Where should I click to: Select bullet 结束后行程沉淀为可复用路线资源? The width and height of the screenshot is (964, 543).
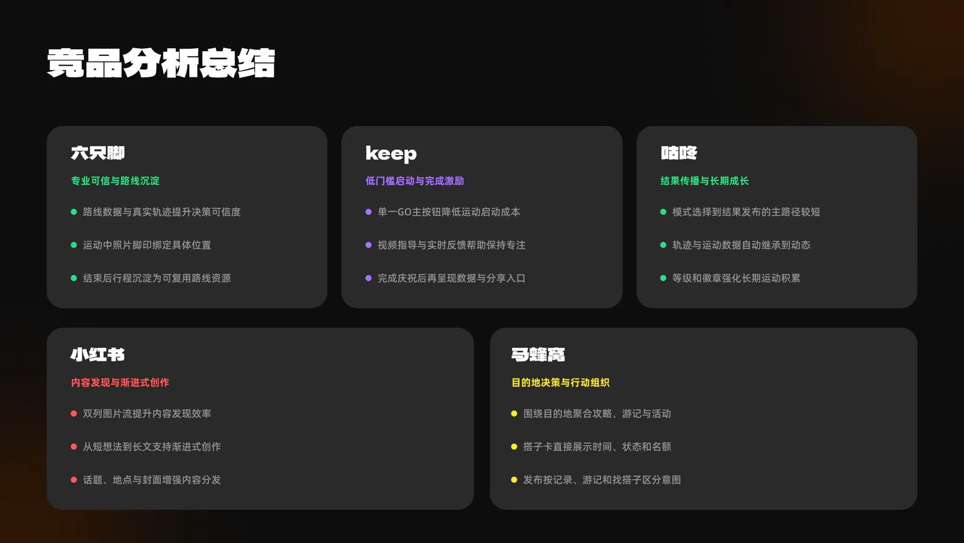(x=157, y=278)
